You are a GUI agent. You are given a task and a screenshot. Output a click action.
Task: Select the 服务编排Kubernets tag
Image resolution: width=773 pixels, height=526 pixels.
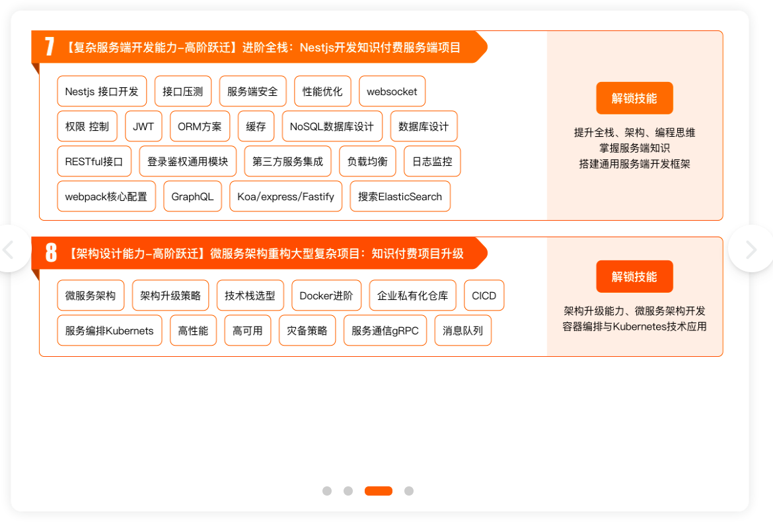pos(110,331)
